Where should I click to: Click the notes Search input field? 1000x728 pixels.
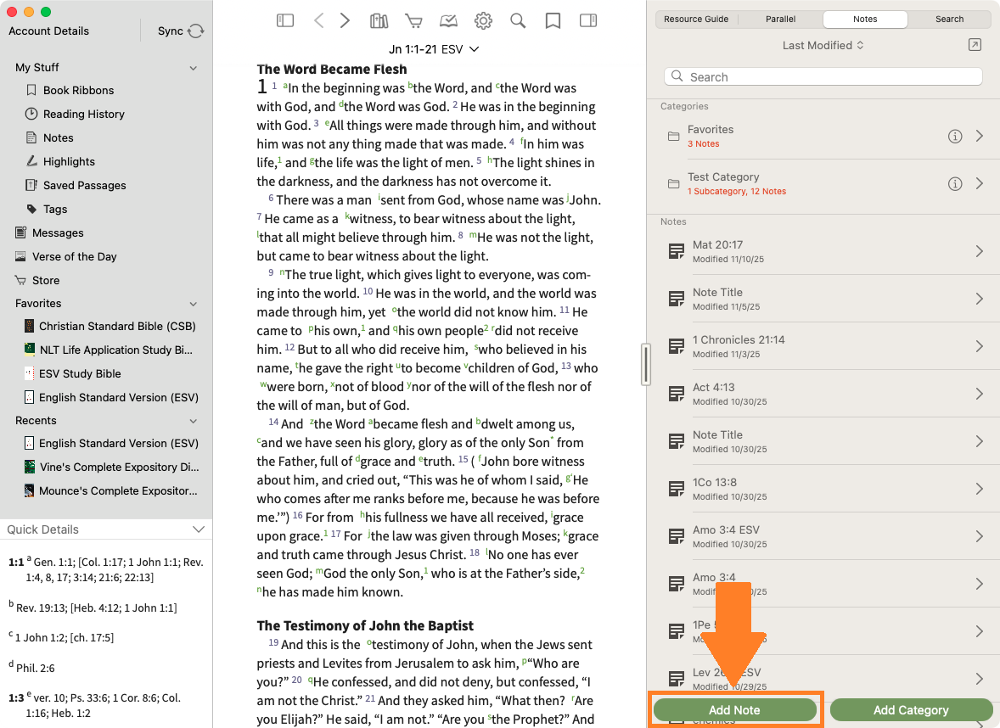(823, 76)
